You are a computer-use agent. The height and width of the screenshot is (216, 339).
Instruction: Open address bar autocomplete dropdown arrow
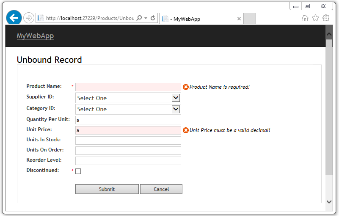tap(146, 18)
